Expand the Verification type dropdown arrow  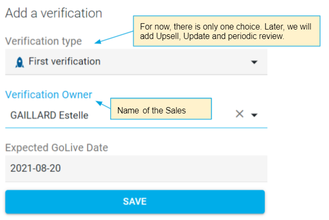(254, 62)
